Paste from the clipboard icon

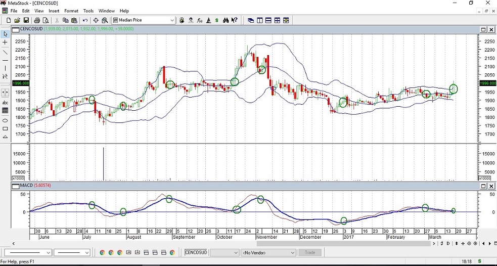coord(74,20)
